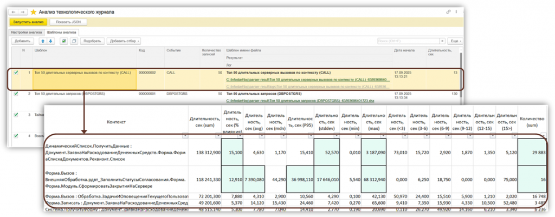Screen dimensions: 555x217
Task: Switch to the Настройки анализа tab
Action: (28, 32)
